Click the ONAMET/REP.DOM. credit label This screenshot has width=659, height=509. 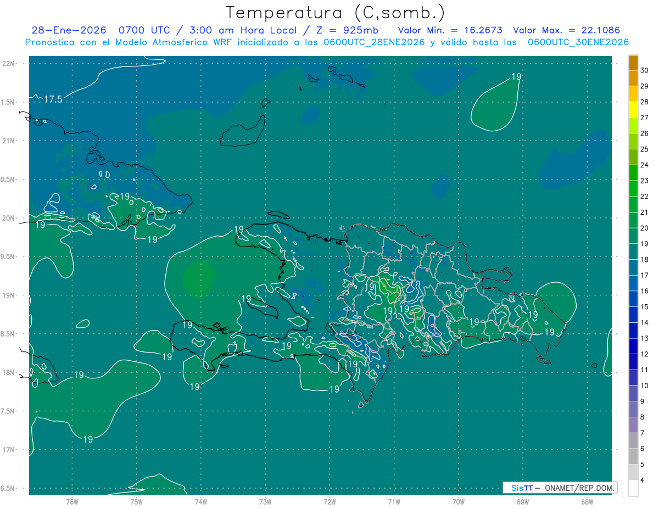point(576,488)
